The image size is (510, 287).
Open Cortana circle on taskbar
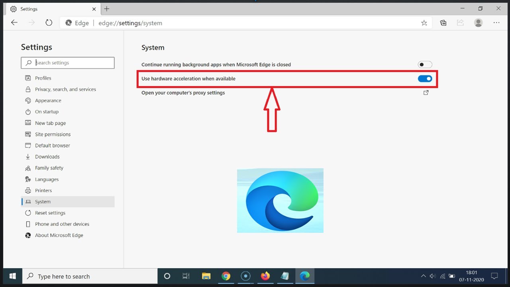(x=167, y=276)
